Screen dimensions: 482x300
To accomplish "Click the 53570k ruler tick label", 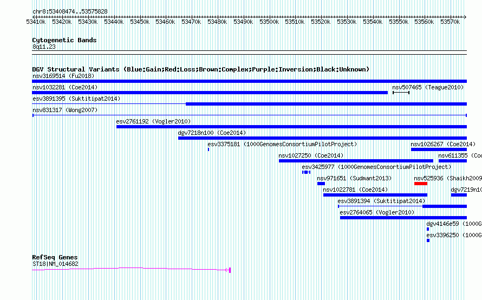I will tap(450, 22).
